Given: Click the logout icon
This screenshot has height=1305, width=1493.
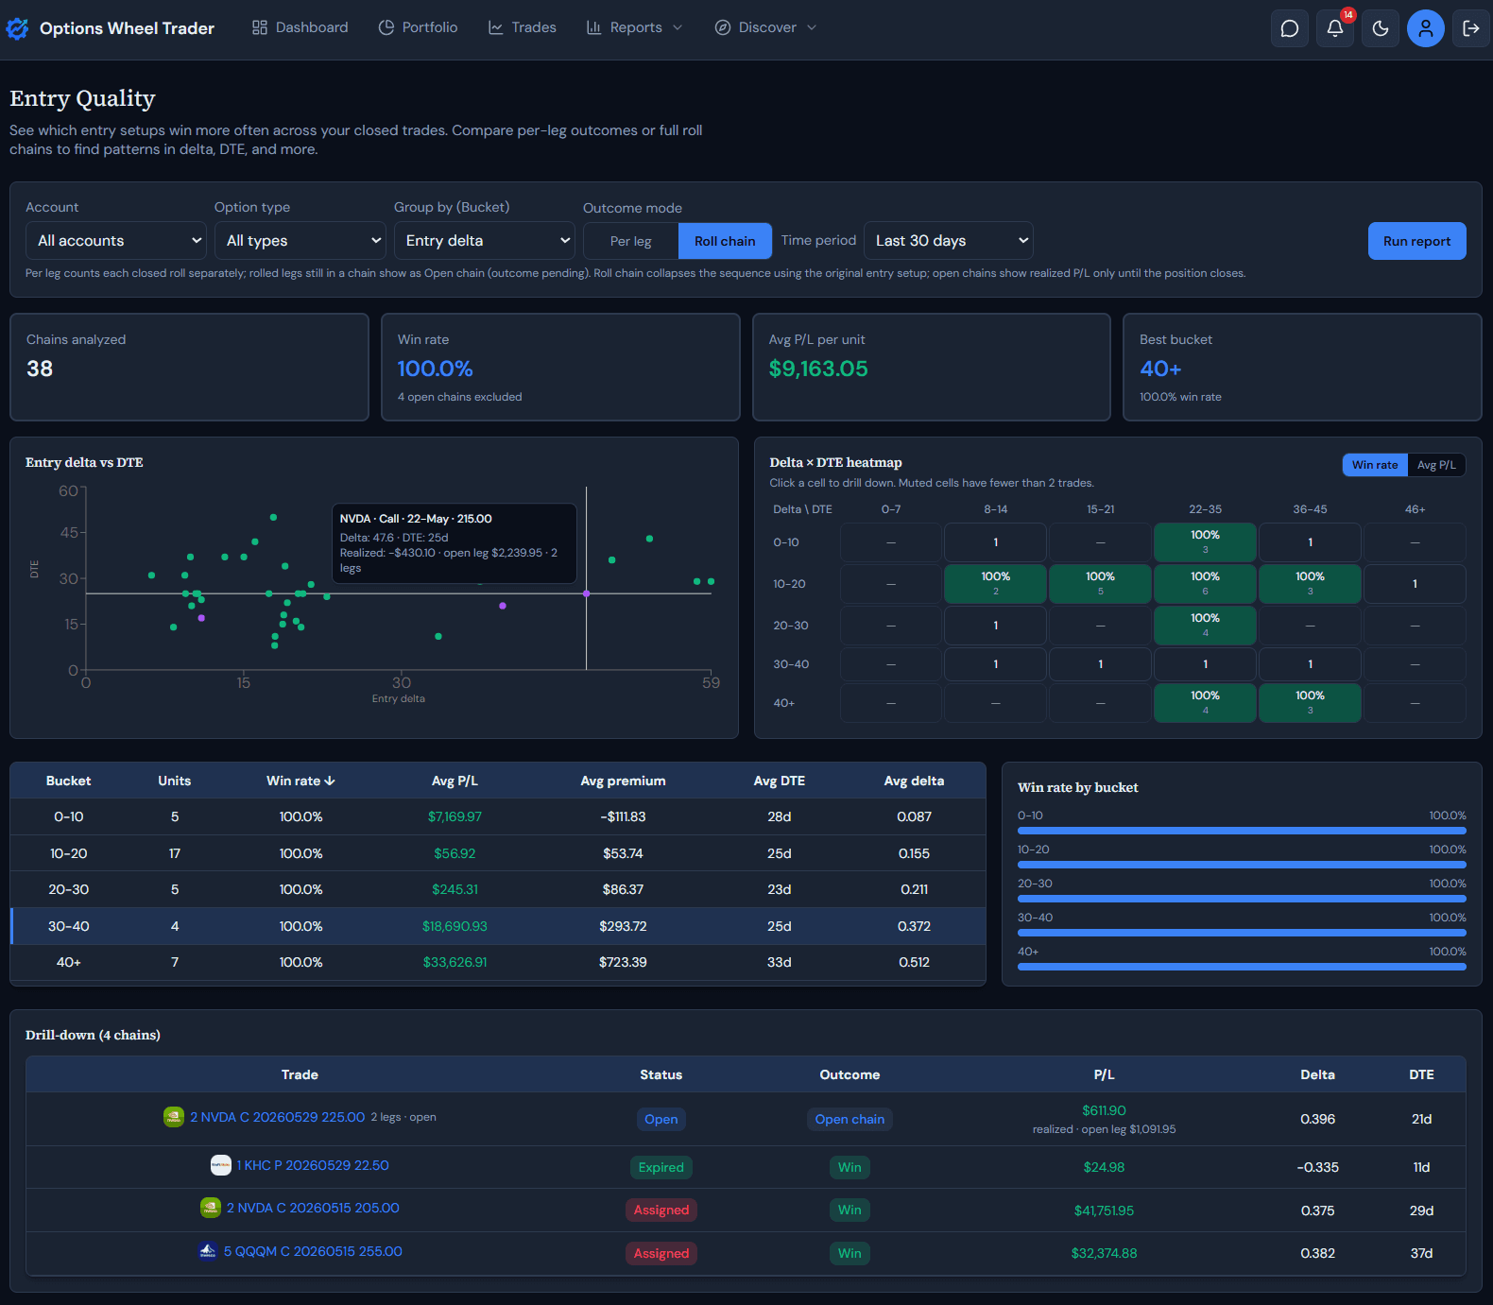Looking at the screenshot, I should 1471,28.
